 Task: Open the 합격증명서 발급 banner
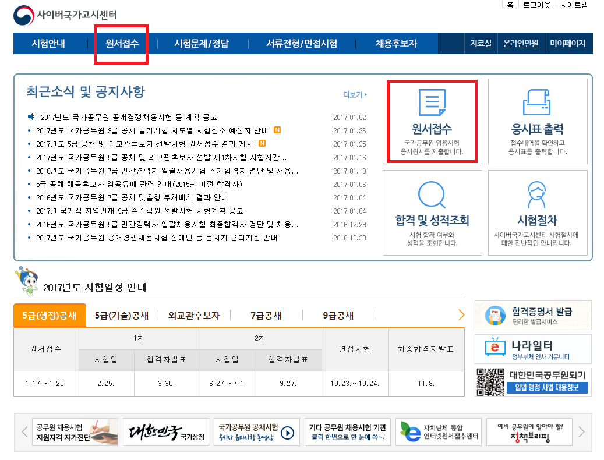click(533, 316)
